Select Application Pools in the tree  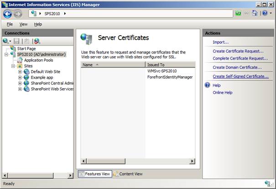38,60
